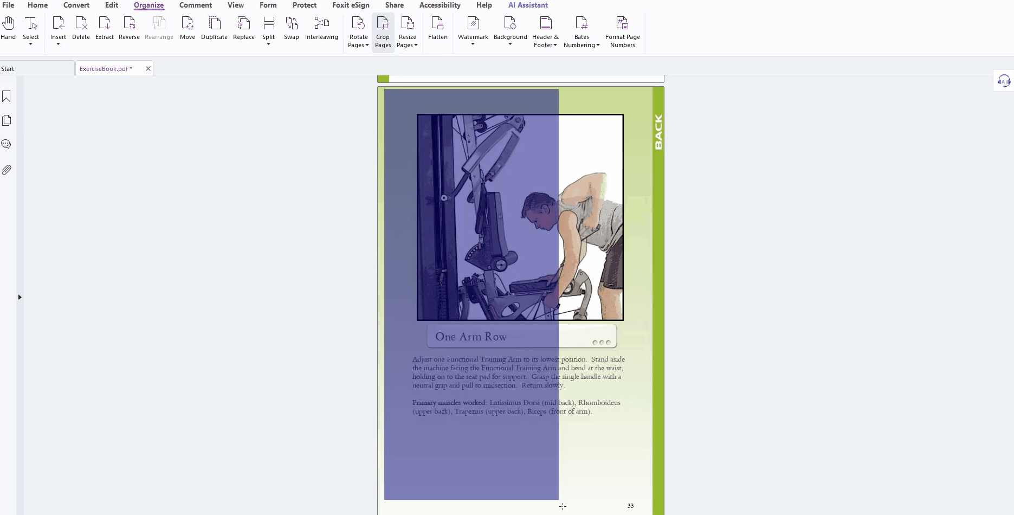1014x515 pixels.
Task: Click the Insert pages icon
Action: pyautogui.click(x=58, y=23)
